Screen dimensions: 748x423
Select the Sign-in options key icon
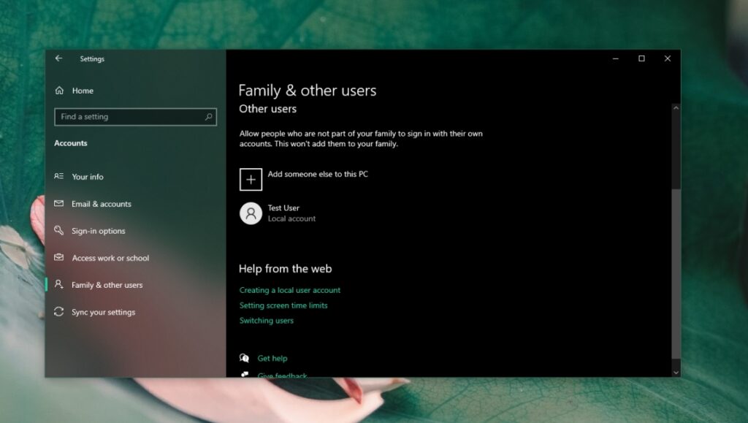click(60, 231)
